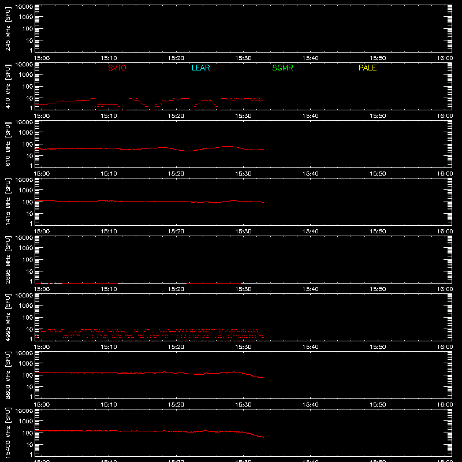Select the cyan LEAR station label

(200, 68)
